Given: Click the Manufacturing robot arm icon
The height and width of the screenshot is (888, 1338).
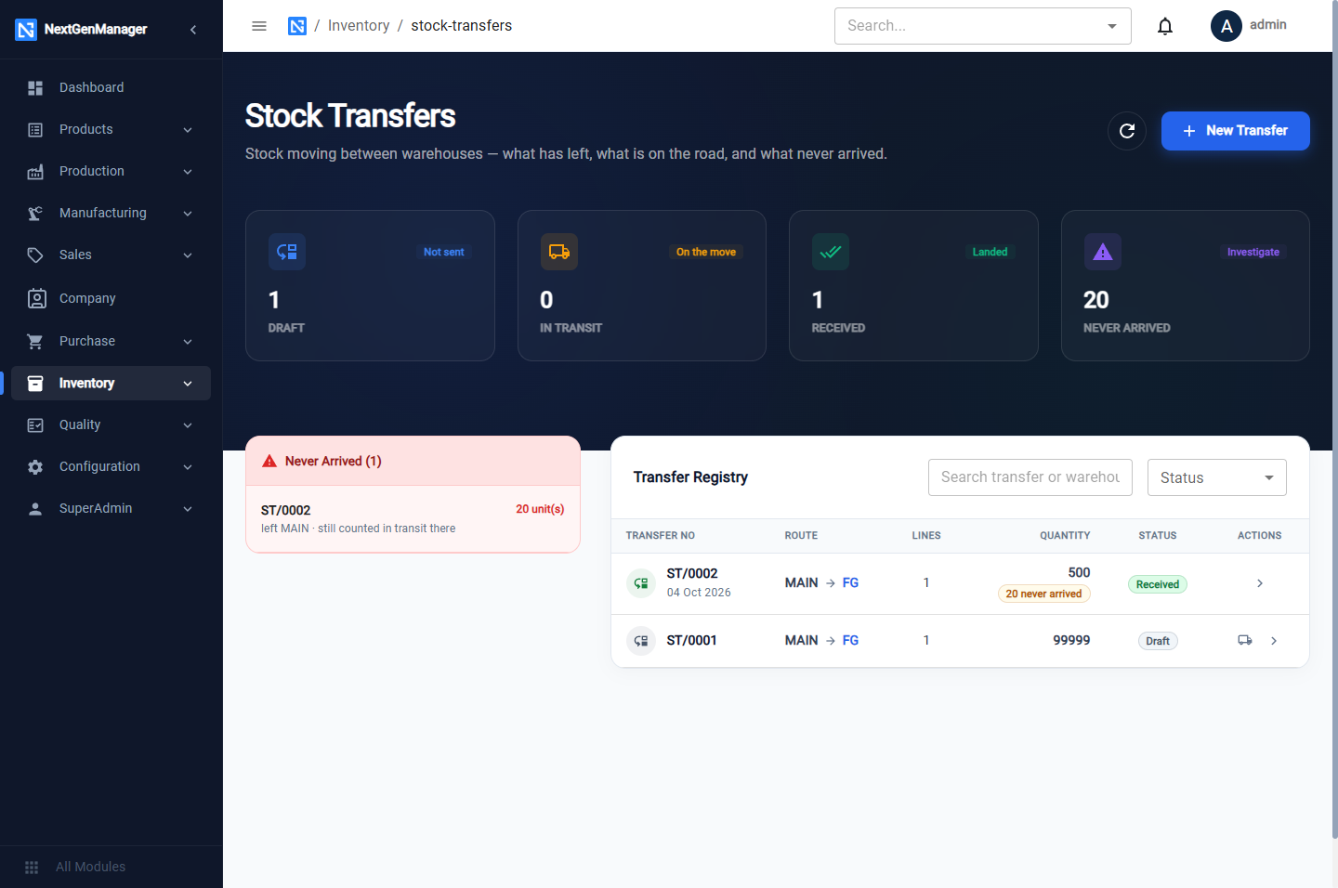Looking at the screenshot, I should [x=35, y=213].
